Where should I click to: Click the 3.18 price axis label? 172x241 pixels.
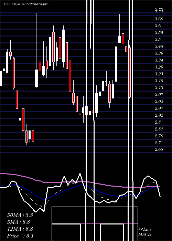tap(159, 81)
